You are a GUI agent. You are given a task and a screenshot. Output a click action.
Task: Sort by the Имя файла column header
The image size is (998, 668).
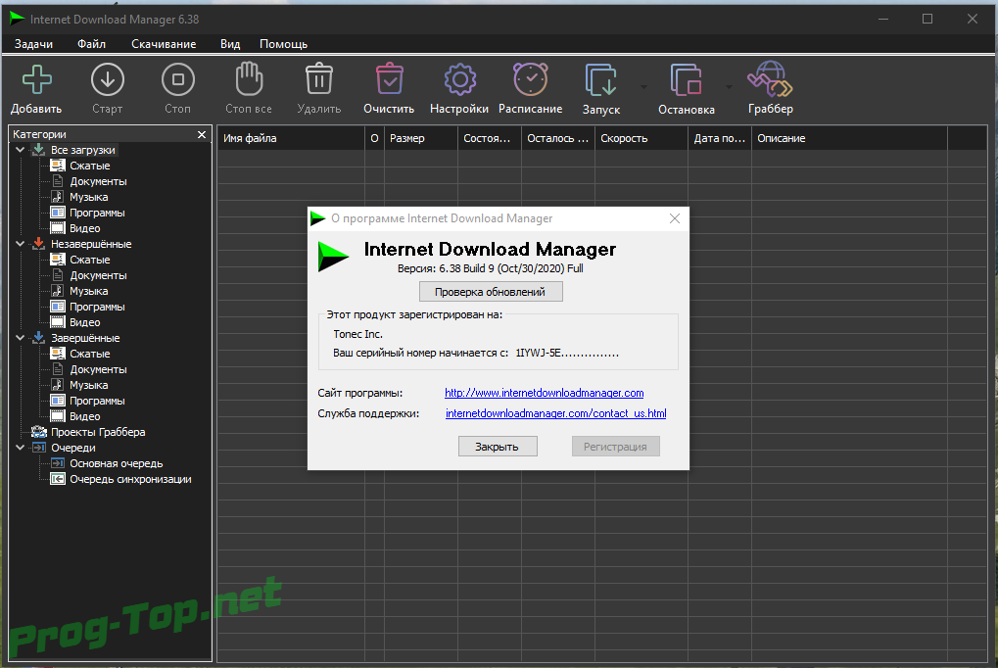pos(292,138)
